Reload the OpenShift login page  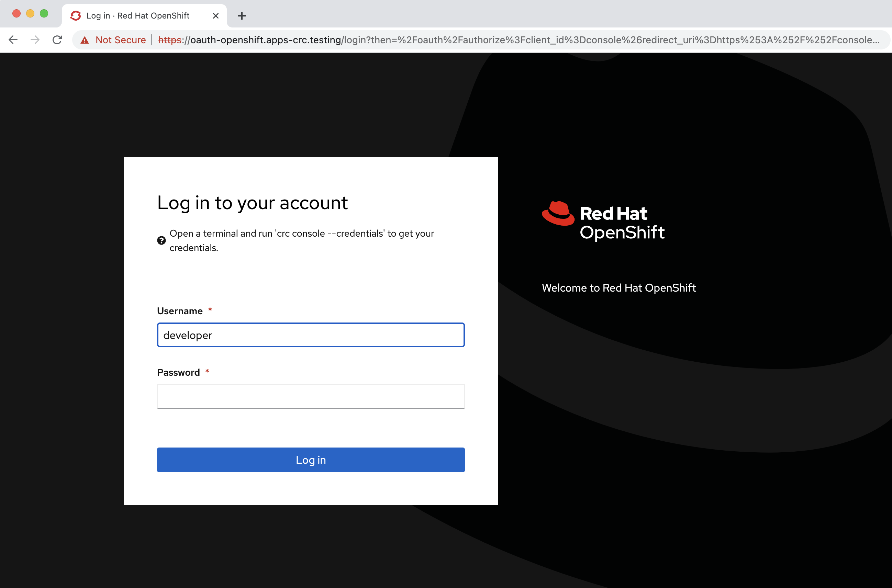[x=57, y=40]
